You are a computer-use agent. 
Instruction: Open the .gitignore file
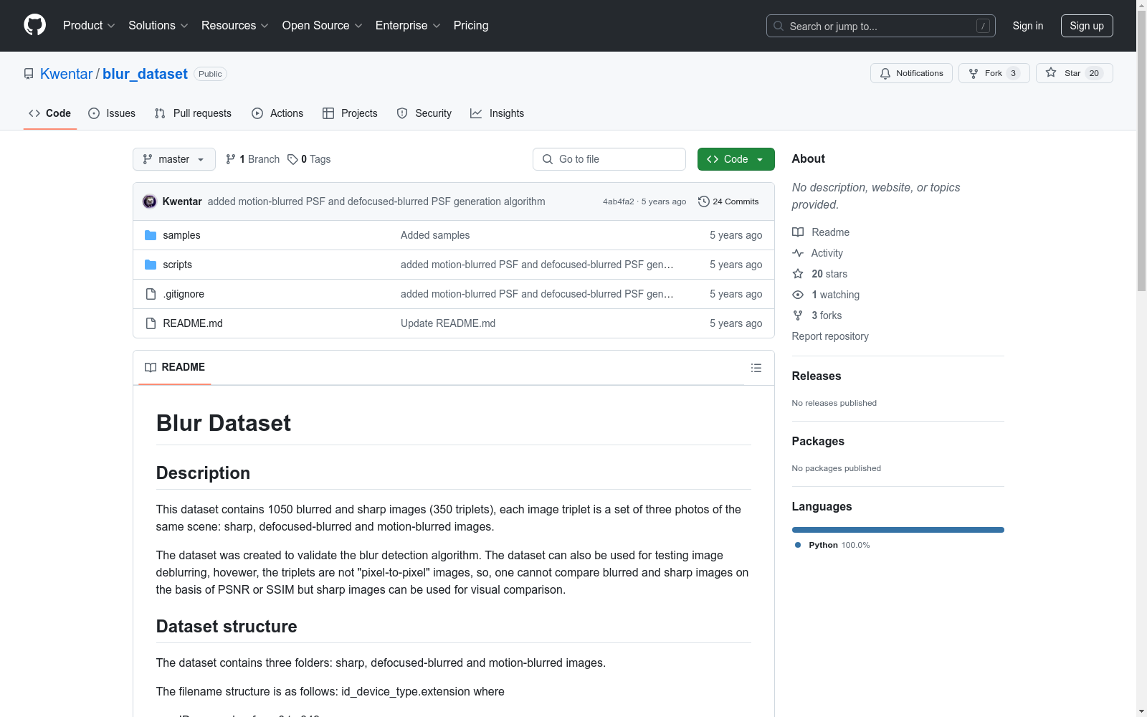tap(184, 294)
